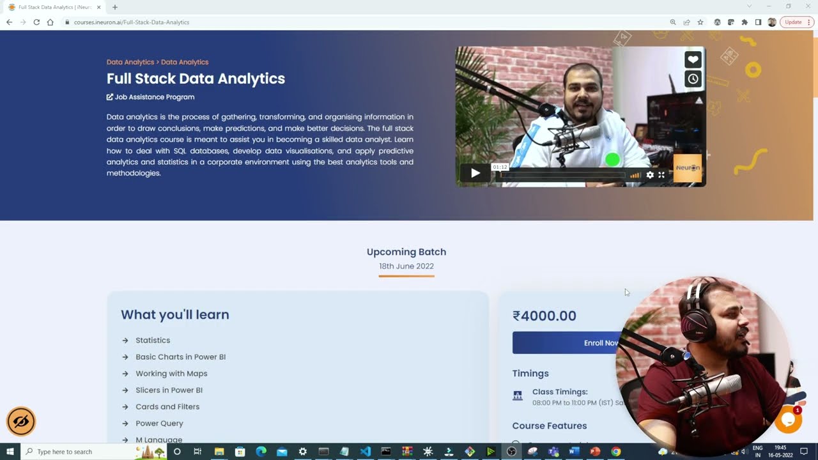Adjust video volume bars

(635, 175)
